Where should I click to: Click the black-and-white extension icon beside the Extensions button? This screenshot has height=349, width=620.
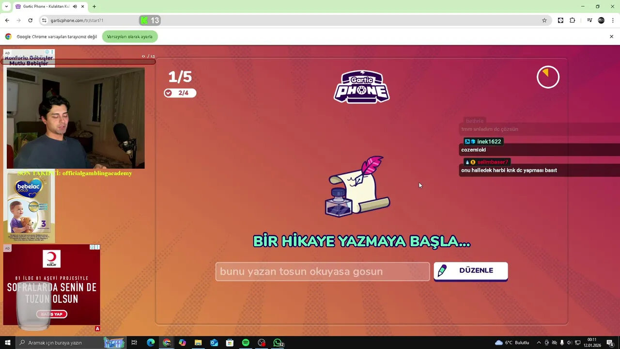[x=560, y=20]
